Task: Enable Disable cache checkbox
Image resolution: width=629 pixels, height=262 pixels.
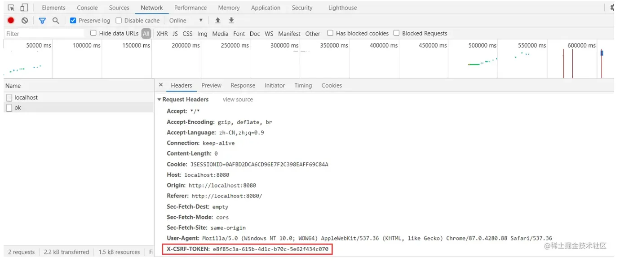Action: pyautogui.click(x=119, y=21)
